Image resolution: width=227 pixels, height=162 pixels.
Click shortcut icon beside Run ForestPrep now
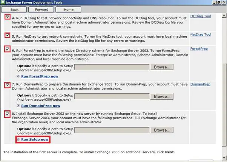click(18, 76)
